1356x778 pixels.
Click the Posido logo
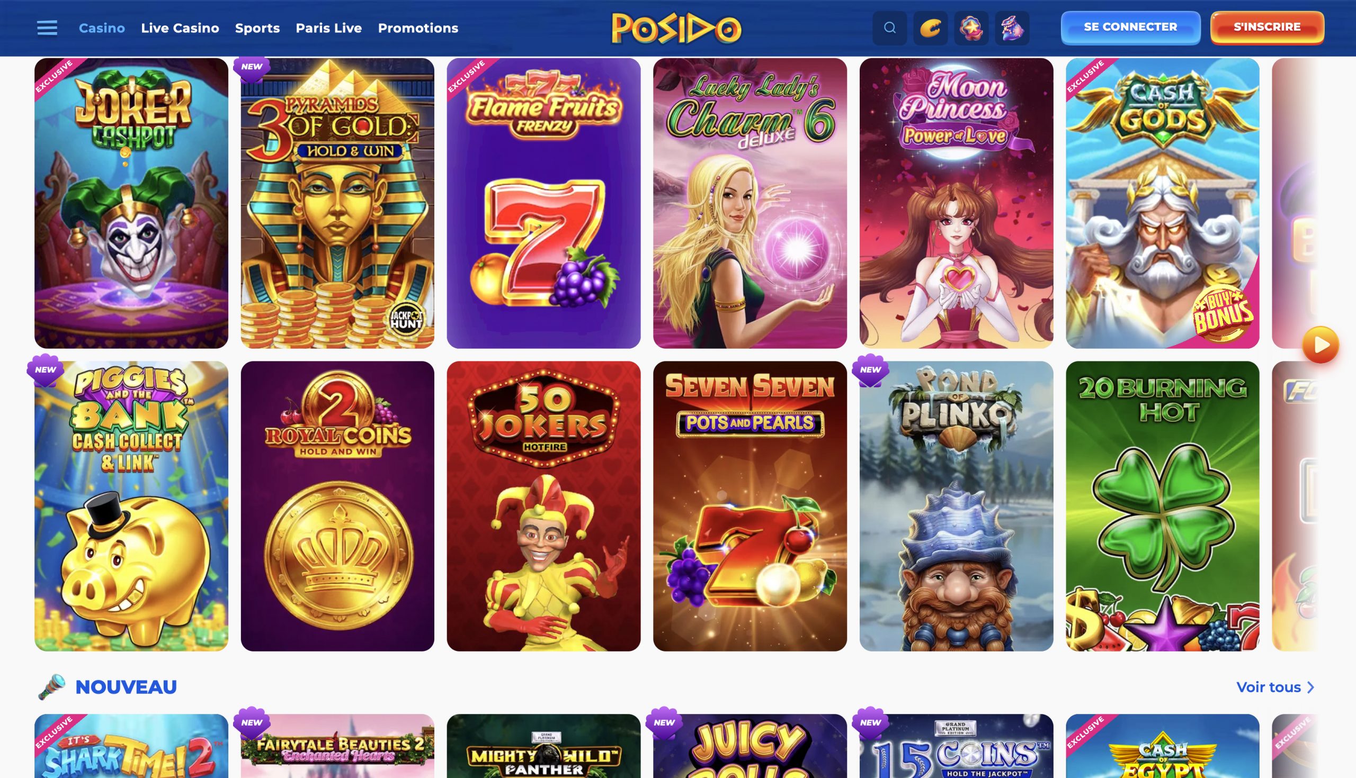click(676, 28)
